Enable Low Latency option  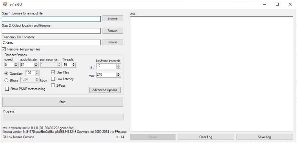coord(53,79)
